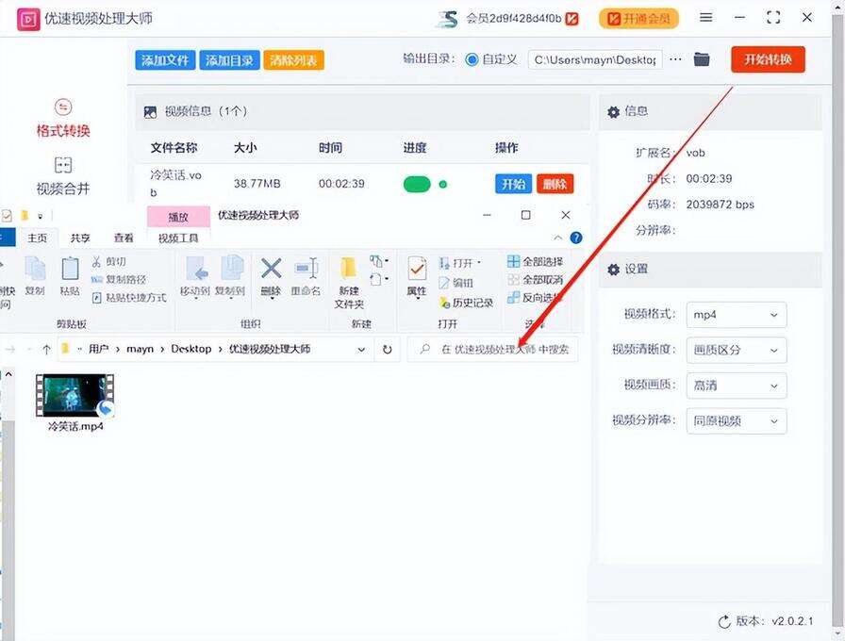The height and width of the screenshot is (641, 845).
Task: Click 历史记录 history in the Explorer ribbon
Action: pos(466,303)
